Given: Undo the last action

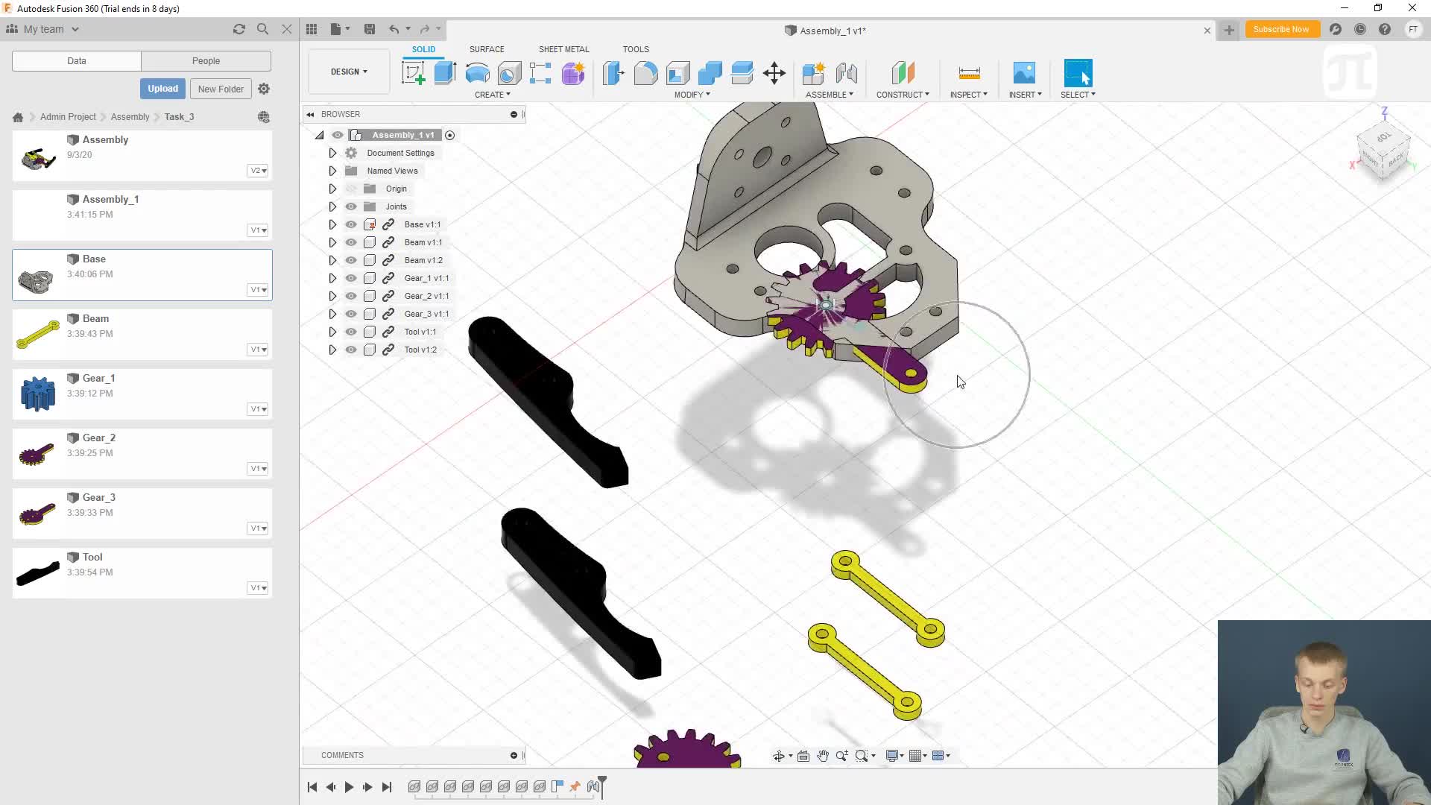Looking at the screenshot, I should pos(394,29).
